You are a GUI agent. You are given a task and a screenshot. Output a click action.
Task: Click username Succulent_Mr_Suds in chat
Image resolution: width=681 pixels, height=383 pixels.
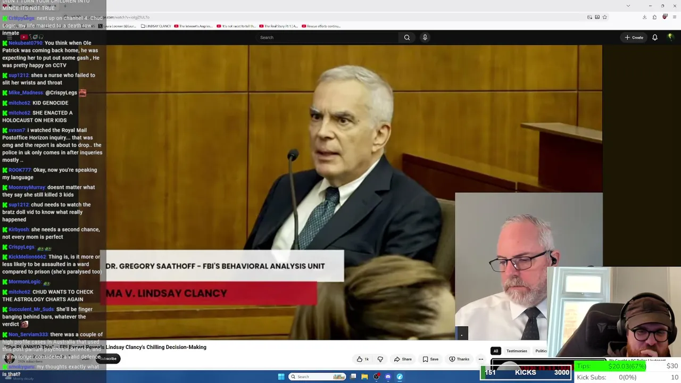pos(31,309)
